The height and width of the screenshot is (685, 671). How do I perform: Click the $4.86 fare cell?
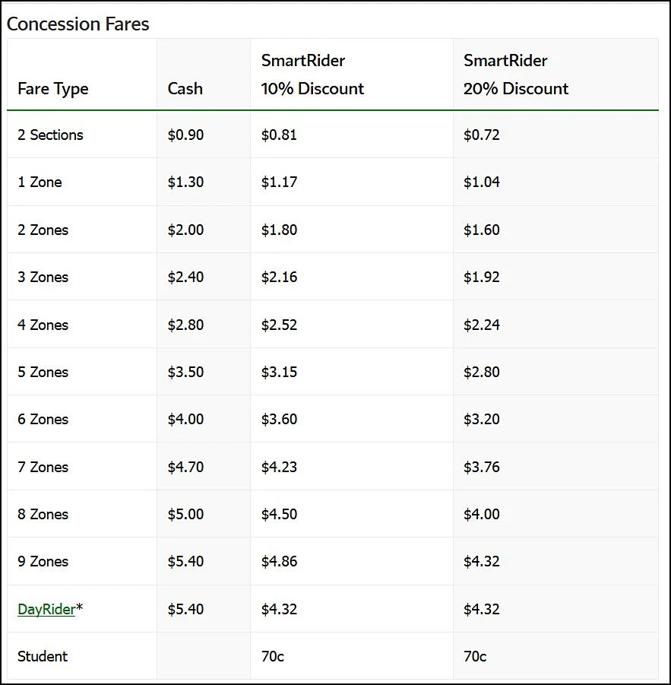(x=279, y=561)
